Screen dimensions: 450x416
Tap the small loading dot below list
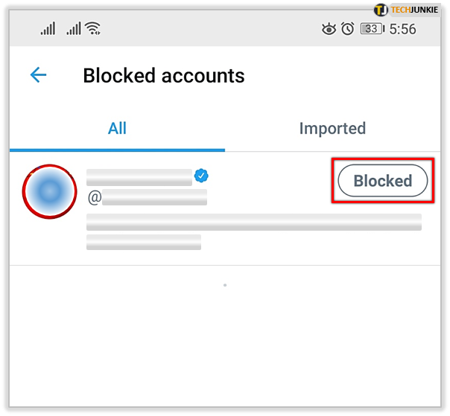(225, 285)
